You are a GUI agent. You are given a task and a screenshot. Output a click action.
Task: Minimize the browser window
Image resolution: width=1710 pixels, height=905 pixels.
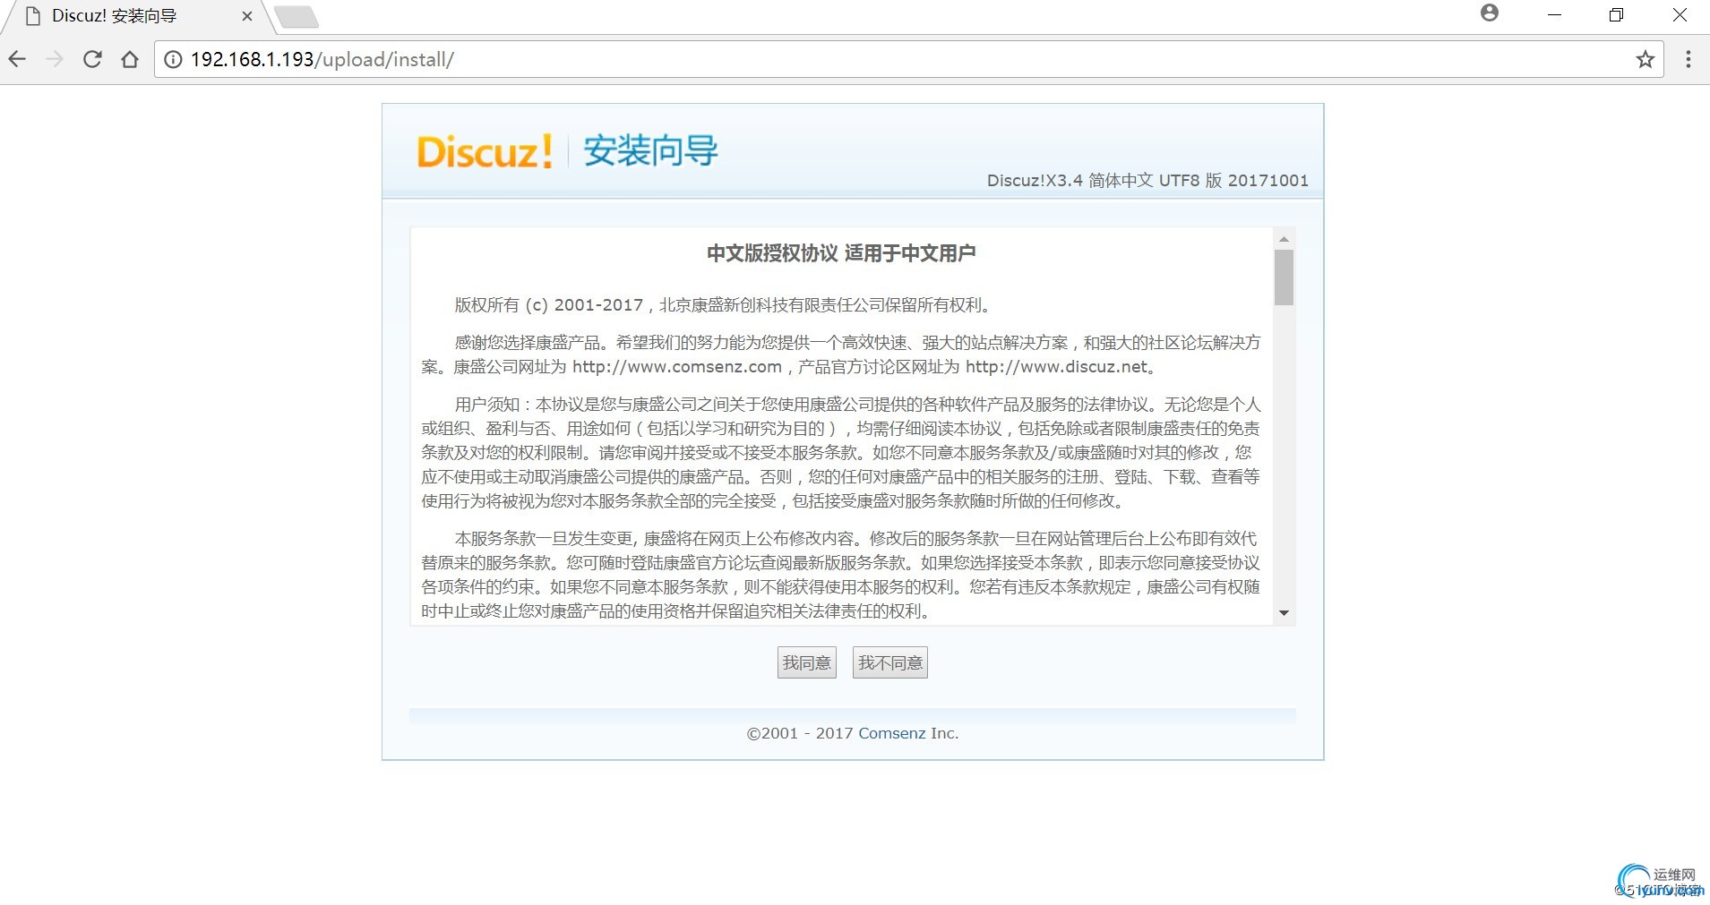pyautogui.click(x=1554, y=15)
